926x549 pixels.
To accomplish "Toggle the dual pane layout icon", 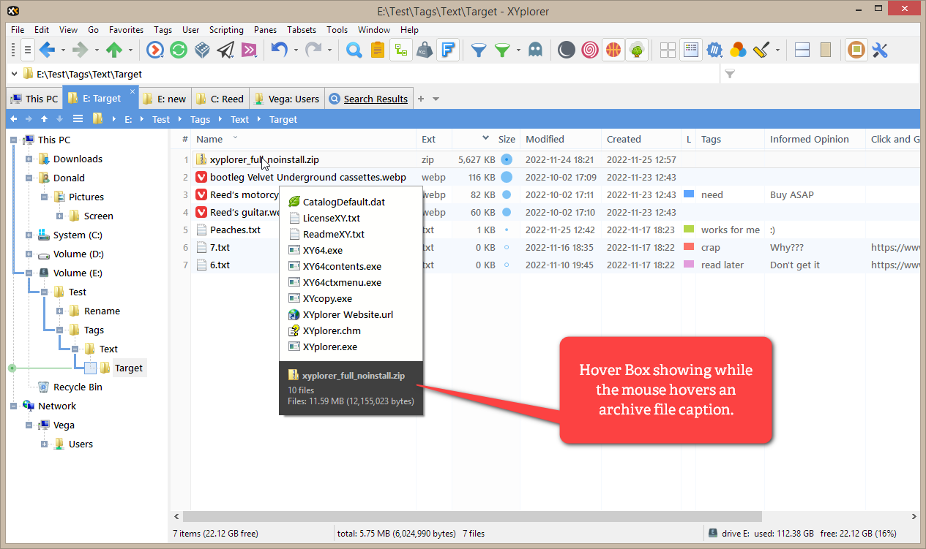I will tap(802, 50).
